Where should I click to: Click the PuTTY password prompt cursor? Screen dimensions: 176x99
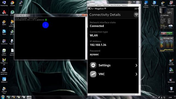coord(46,20)
